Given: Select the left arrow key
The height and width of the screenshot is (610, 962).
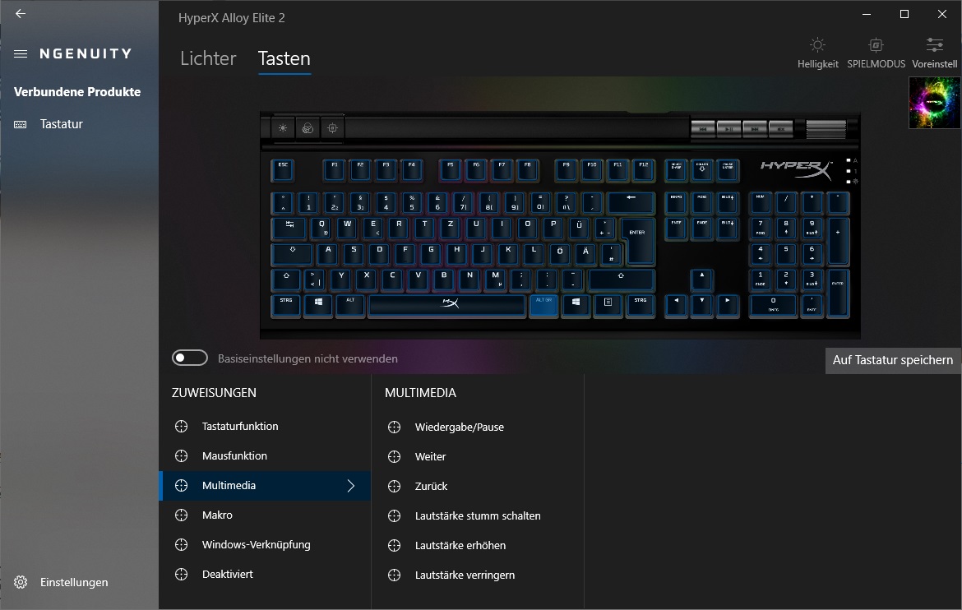Looking at the screenshot, I should (676, 306).
